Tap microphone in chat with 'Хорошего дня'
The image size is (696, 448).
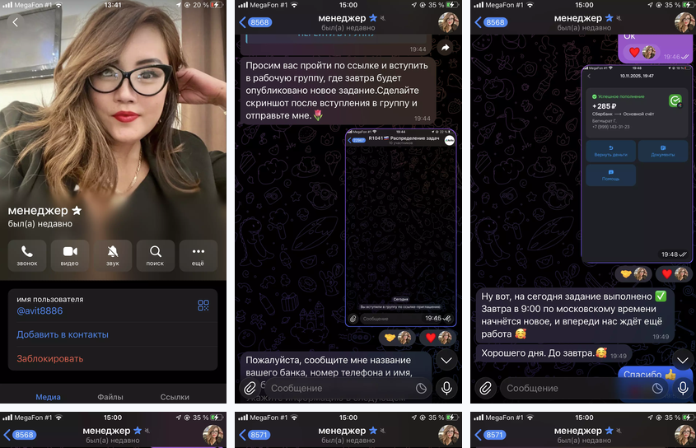point(683,389)
